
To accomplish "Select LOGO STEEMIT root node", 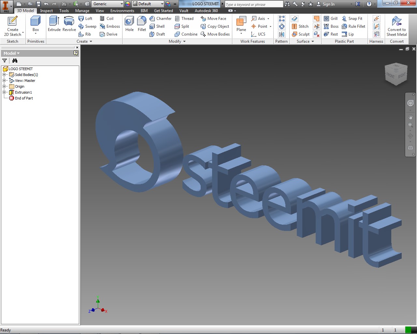I will 18,69.
